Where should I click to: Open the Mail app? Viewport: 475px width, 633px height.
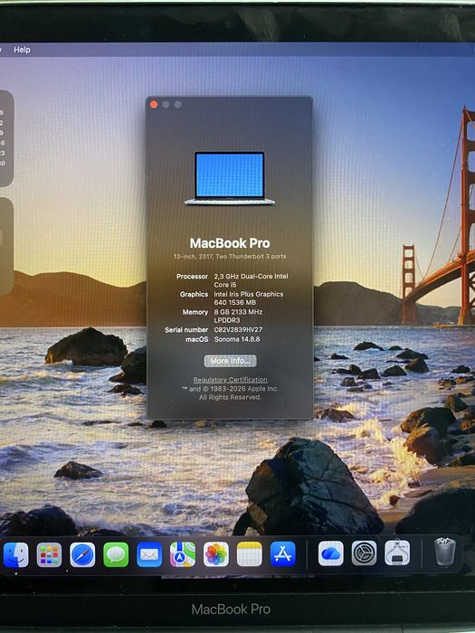tap(149, 554)
